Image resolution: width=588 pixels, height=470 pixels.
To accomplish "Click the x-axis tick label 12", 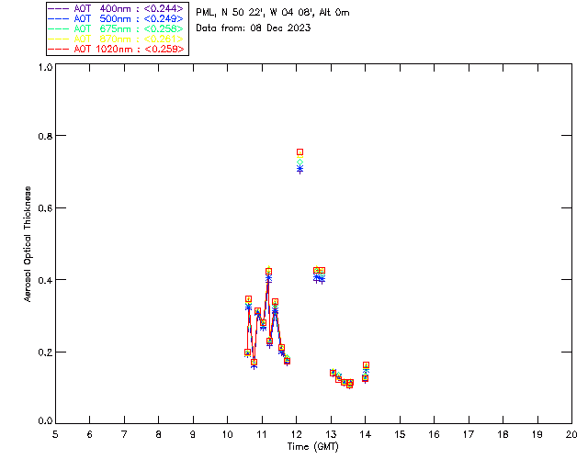I will pos(296,434).
